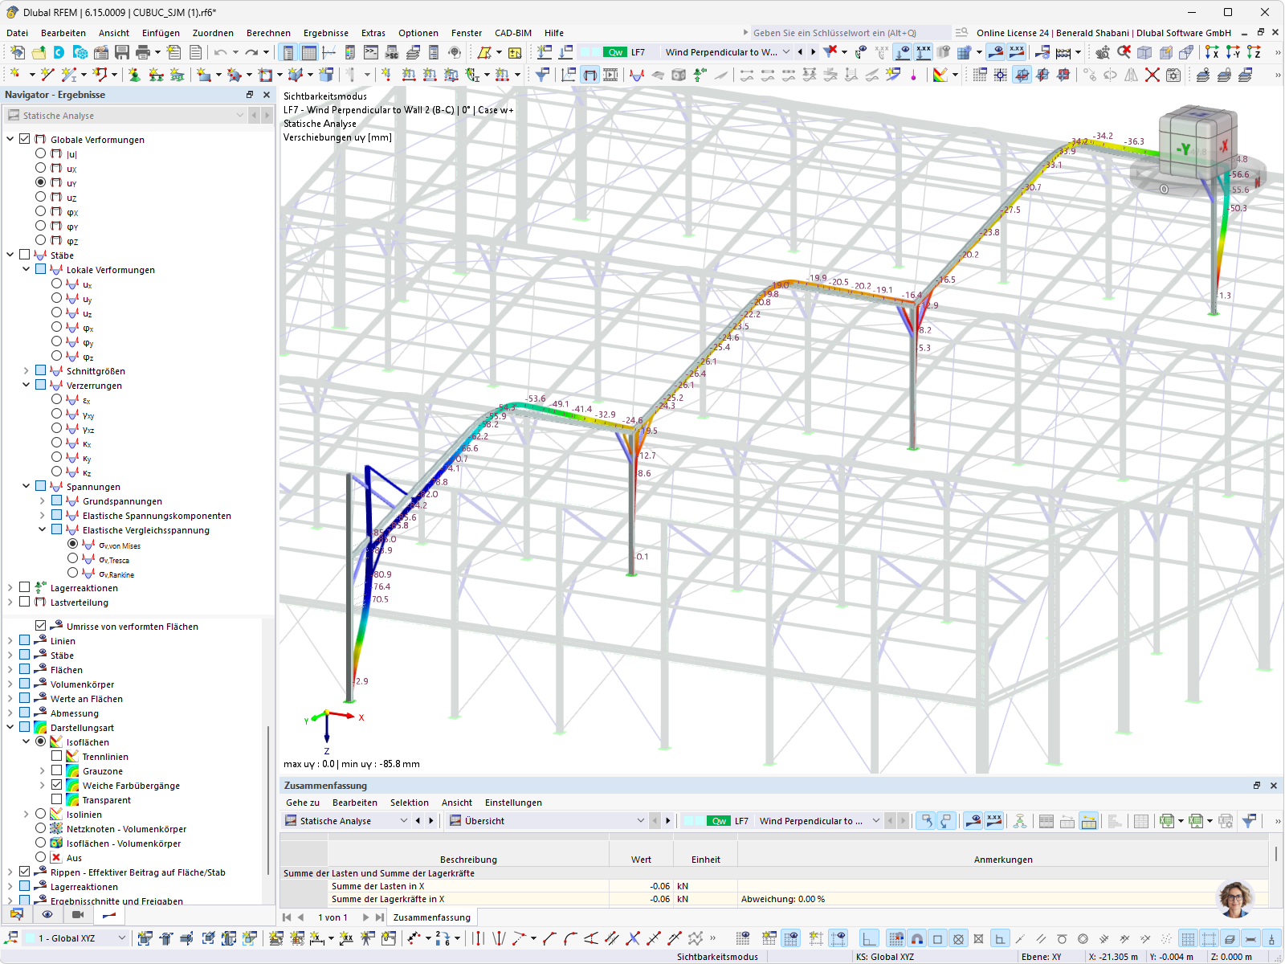
Task: Select the Zusammenfassung bottom tab
Action: [x=432, y=917]
